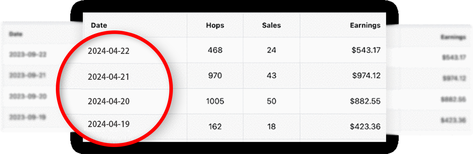Click the 468 hops value
Screen dimensions: 473x154
pos(215,50)
